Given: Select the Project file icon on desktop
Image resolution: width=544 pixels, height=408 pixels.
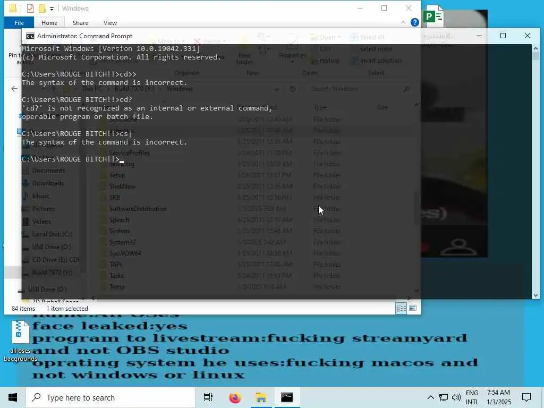Looking at the screenshot, I should (x=434, y=16).
